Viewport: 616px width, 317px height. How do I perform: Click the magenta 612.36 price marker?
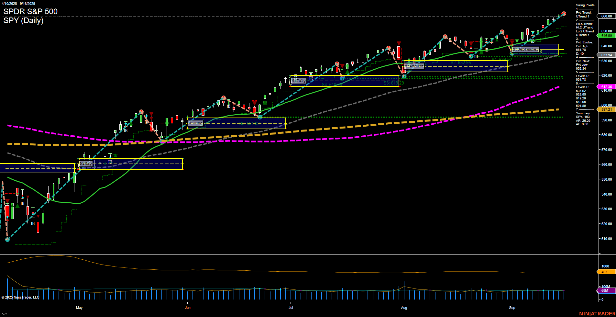(x=606, y=87)
